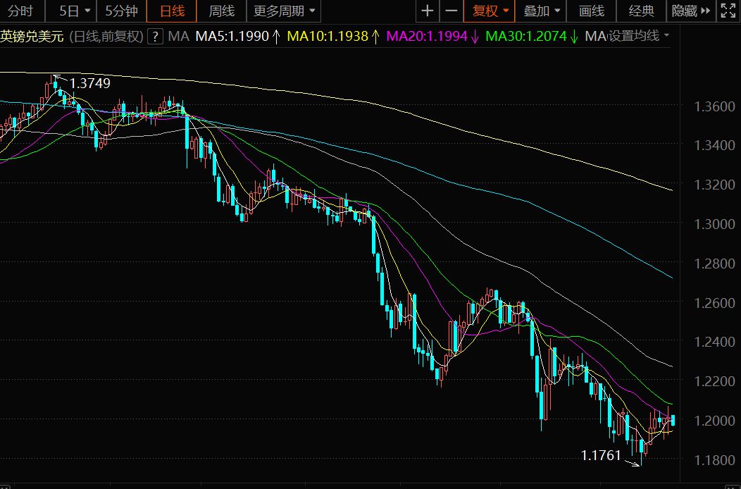Image resolution: width=741 pixels, height=489 pixels.
Task: Click the 画线 drawing button
Action: coord(592,11)
